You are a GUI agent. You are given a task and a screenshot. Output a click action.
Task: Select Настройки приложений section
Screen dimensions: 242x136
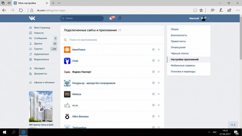pos(189,59)
